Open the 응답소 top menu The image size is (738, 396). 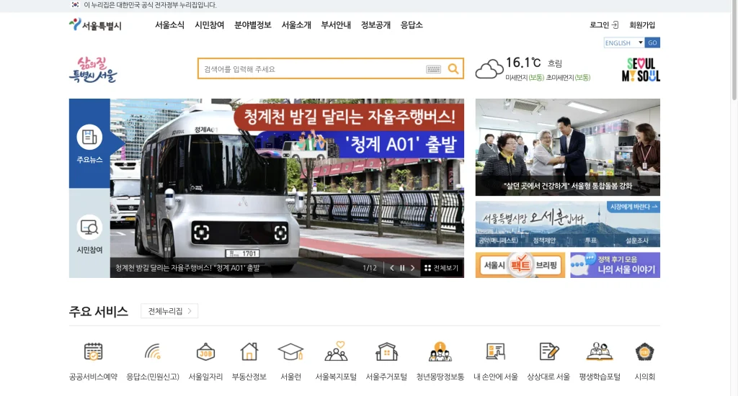coord(412,25)
